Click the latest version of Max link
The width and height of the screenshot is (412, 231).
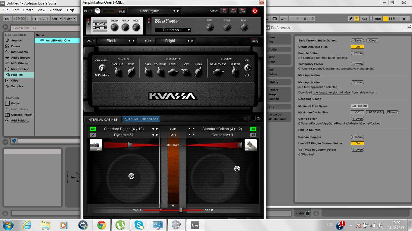click(x=332, y=93)
